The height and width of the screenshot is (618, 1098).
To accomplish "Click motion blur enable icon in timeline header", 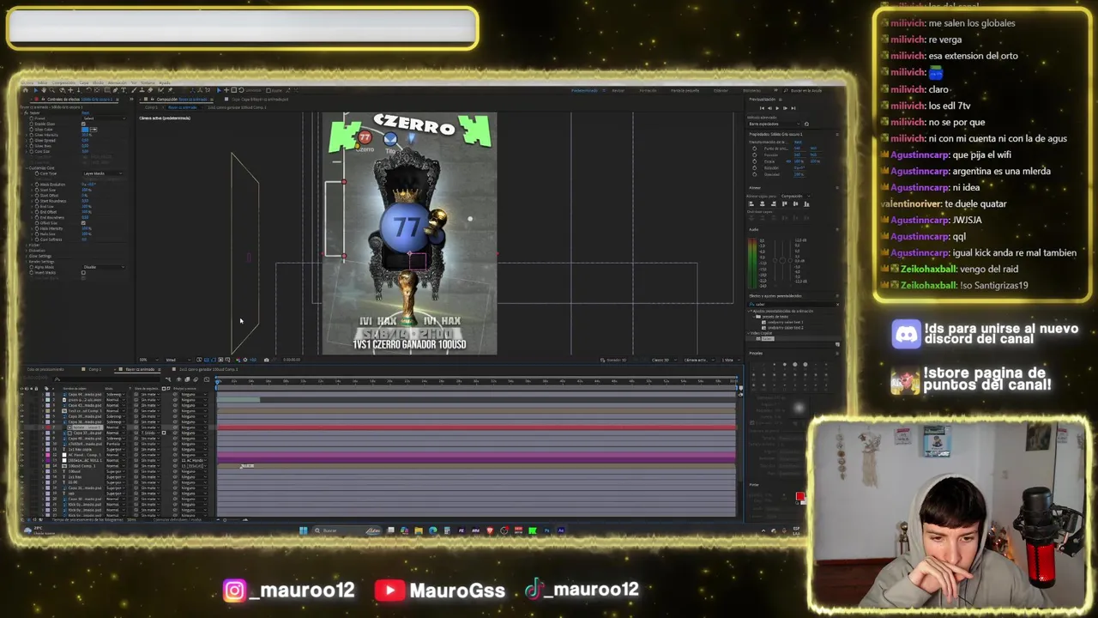I will [196, 379].
